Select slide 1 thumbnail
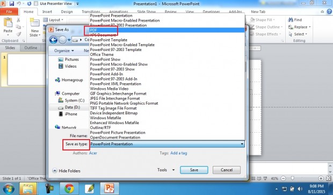 [27, 70]
